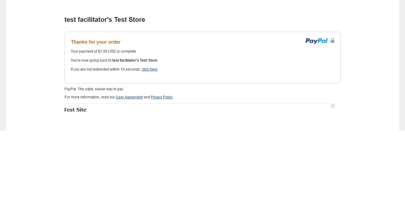Click the "Thanks for your order" heading
This screenshot has height=197, width=405.
coord(96,42)
